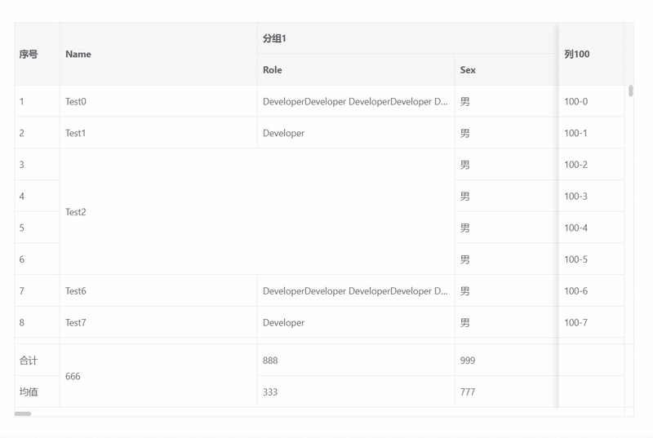
Task: Select the Test7 name cell
Action: pos(158,322)
